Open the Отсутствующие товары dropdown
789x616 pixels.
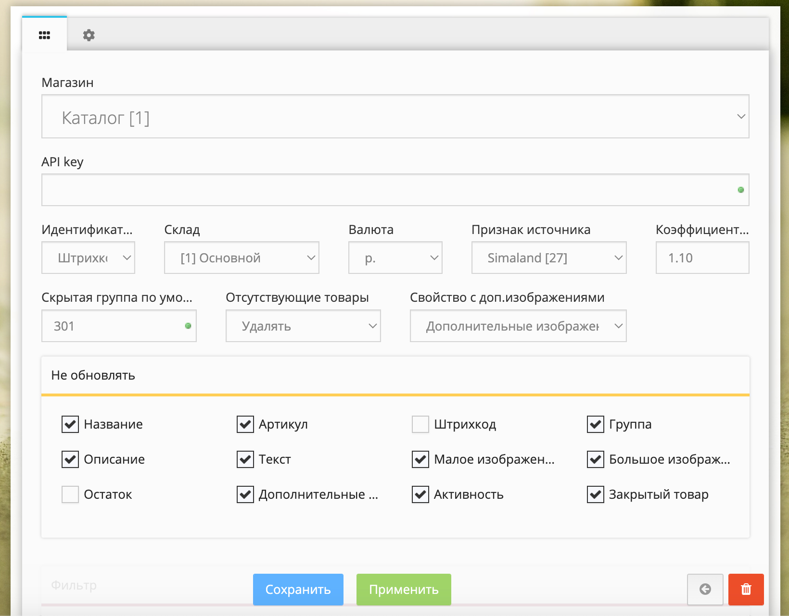click(x=303, y=326)
